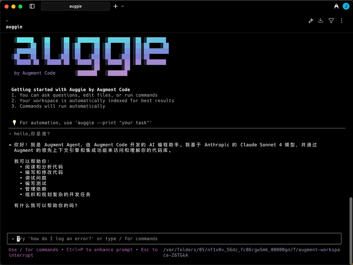Expand the new tab dropdown chevron
353x265 pixels.
point(123,6)
